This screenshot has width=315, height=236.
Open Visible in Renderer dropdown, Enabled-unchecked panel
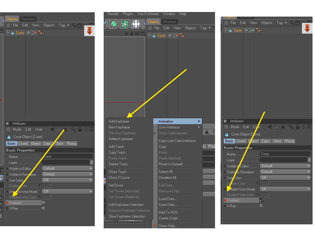coord(67,174)
